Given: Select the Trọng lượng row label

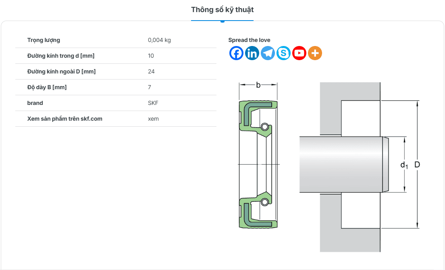Looking at the screenshot, I should coord(44,40).
